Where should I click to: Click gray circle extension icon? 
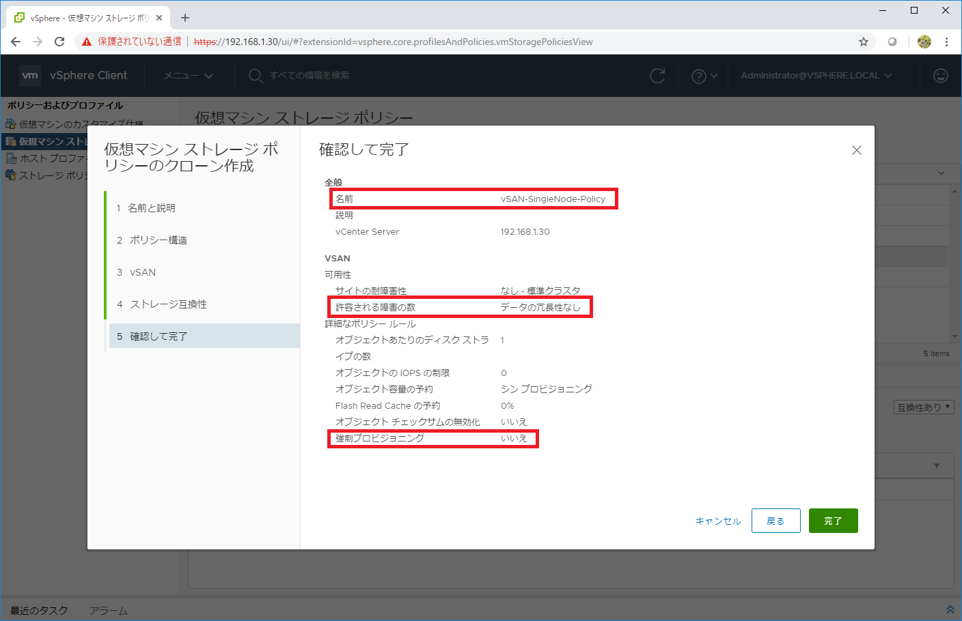(x=892, y=42)
